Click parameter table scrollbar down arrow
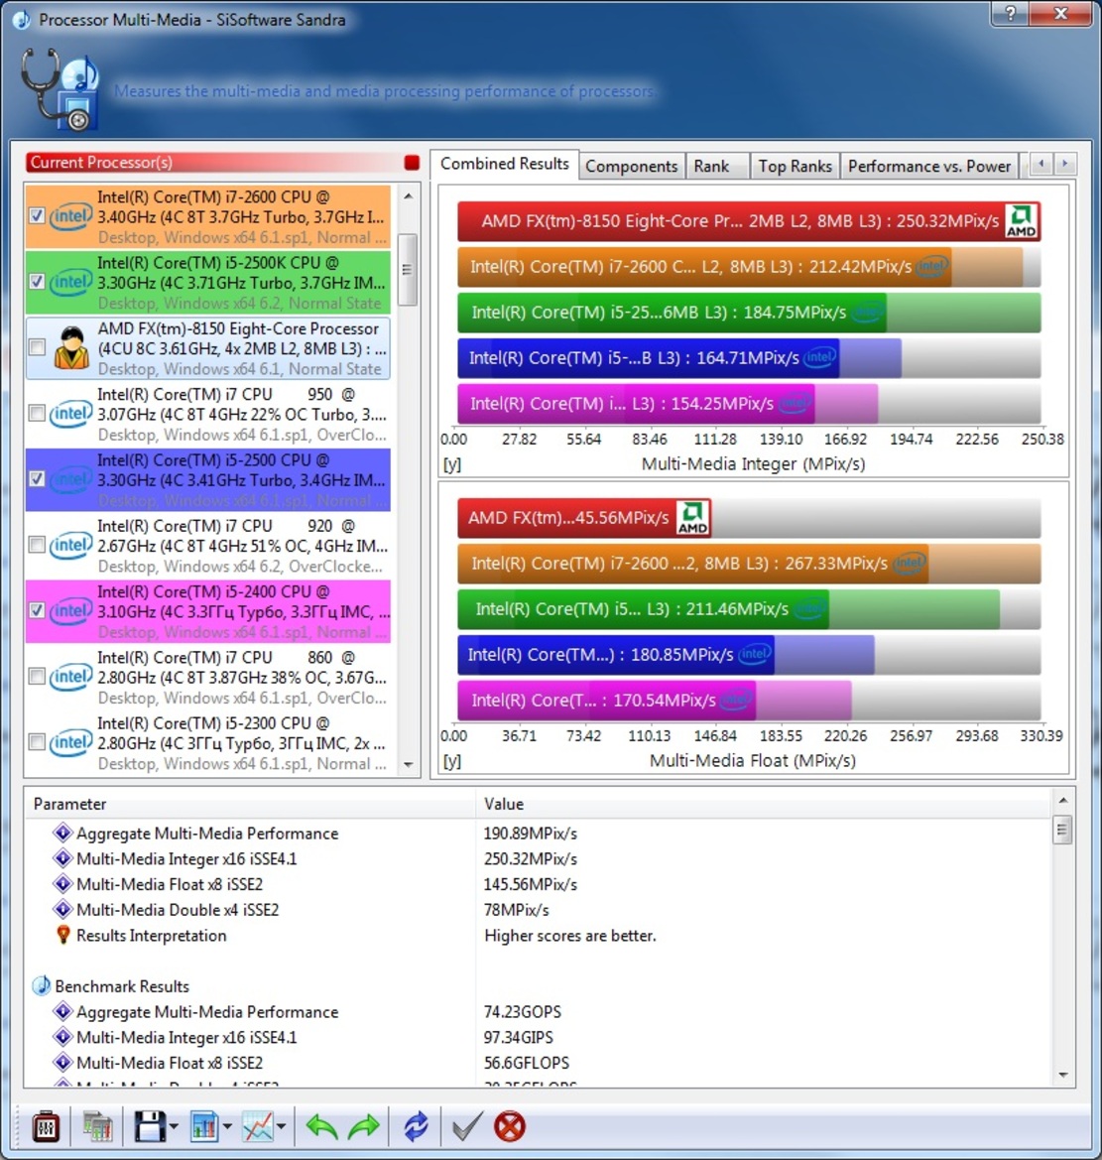Image resolution: width=1102 pixels, height=1160 pixels. [1062, 1075]
